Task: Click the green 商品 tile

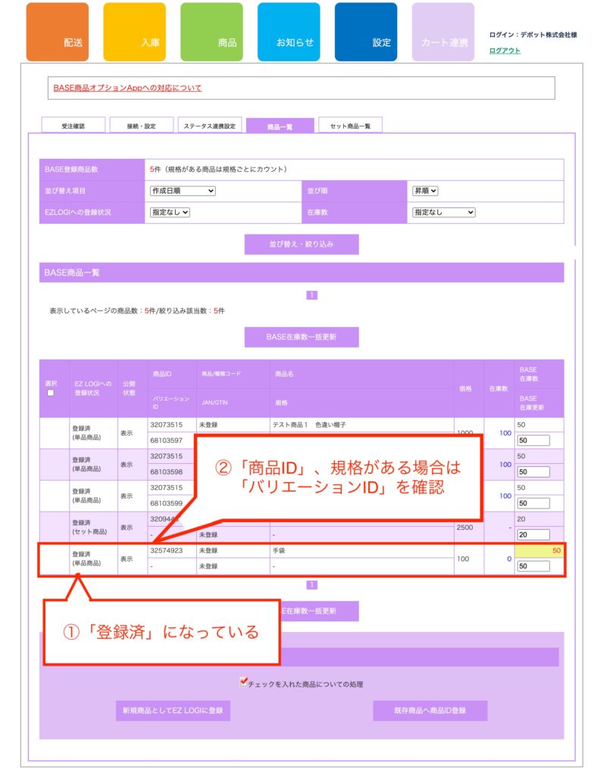Action: [211, 33]
